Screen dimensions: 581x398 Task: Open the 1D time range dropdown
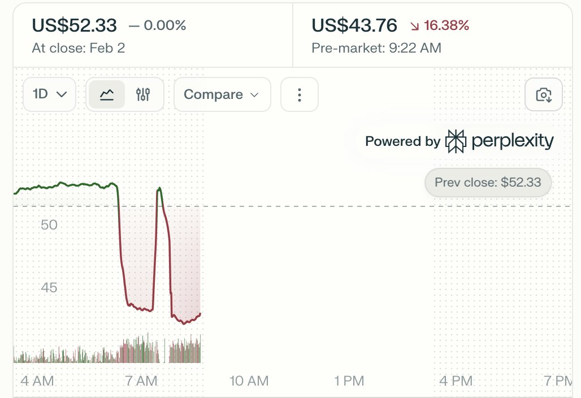49,94
